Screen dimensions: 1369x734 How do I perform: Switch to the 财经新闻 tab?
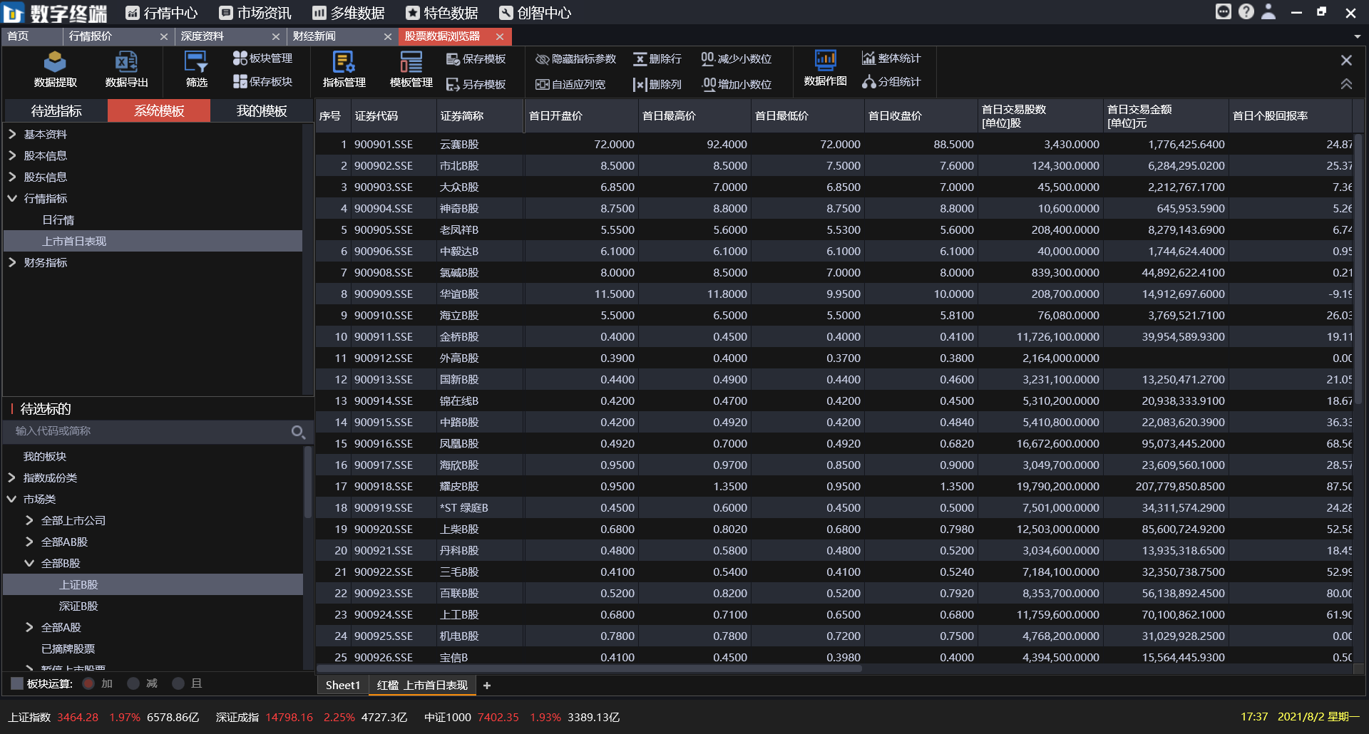(x=314, y=36)
